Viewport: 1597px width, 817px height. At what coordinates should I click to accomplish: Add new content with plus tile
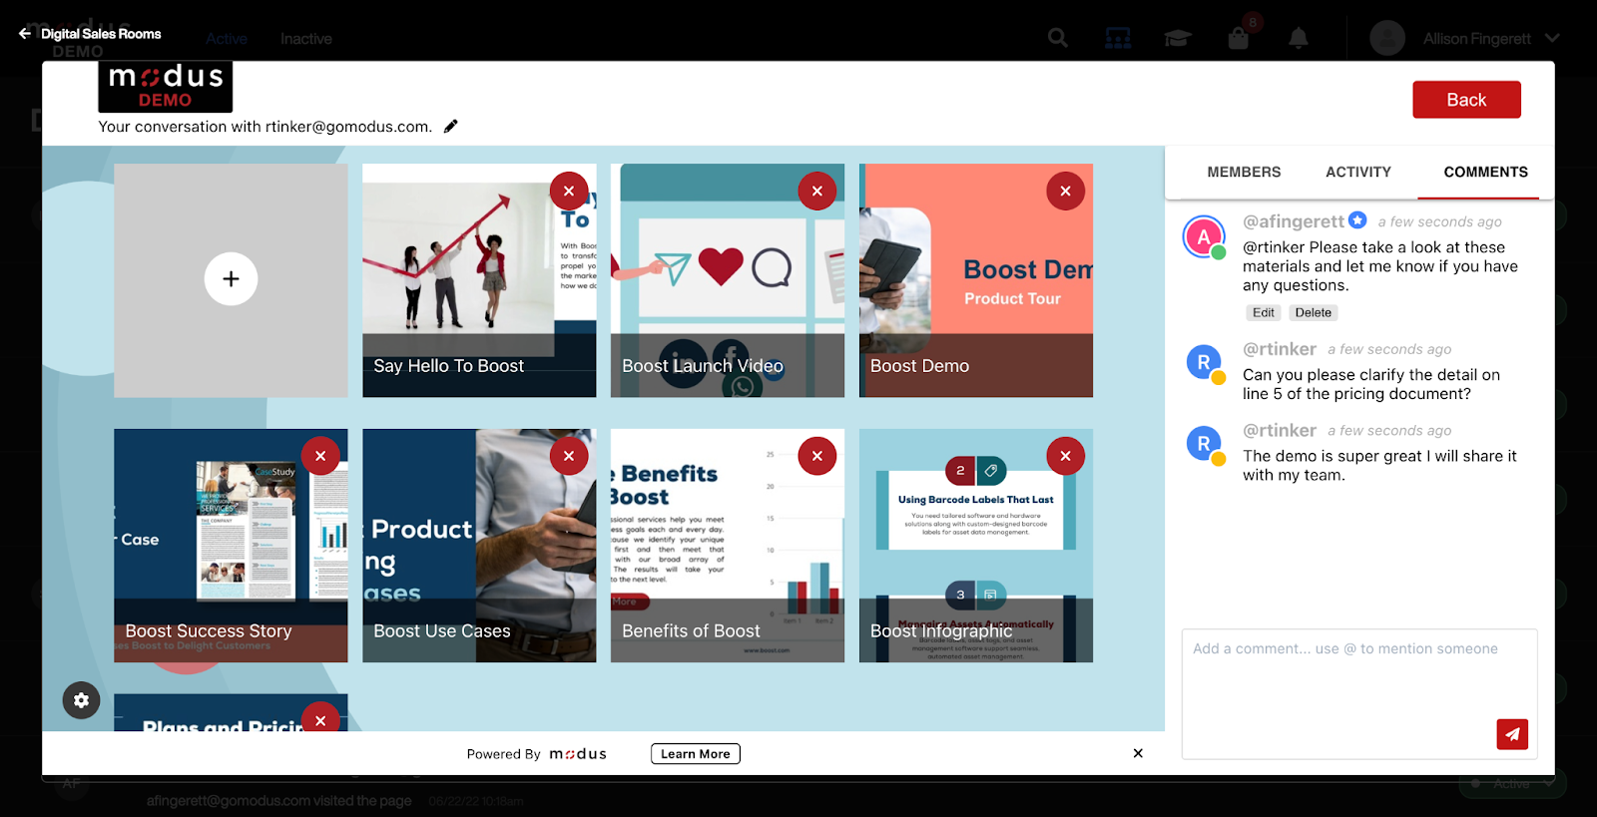pyautogui.click(x=231, y=279)
